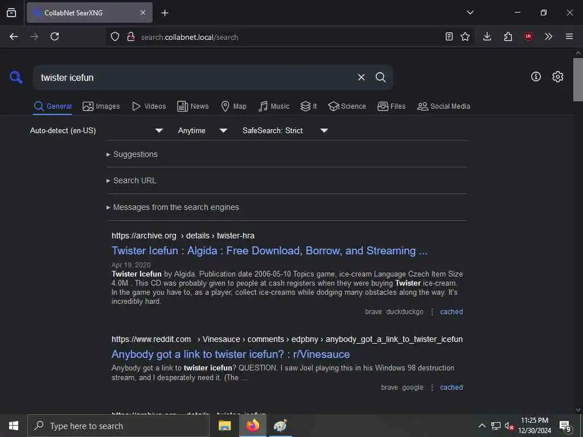Click the Firefox taskbar icon
583x437 pixels.
pos(252,426)
